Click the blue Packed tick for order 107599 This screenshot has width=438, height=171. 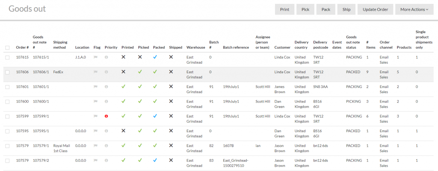click(x=155, y=116)
